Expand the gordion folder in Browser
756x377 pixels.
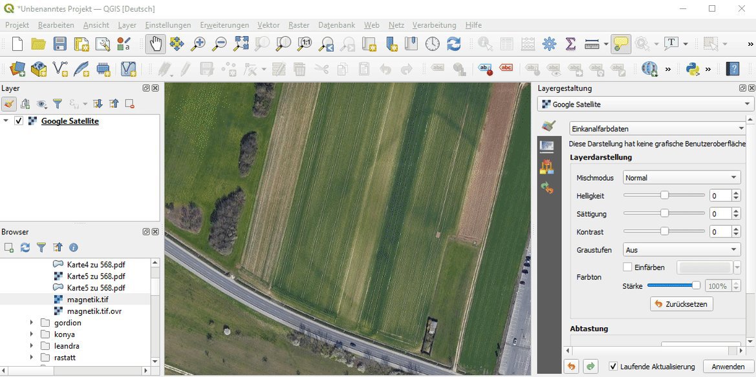coord(31,323)
